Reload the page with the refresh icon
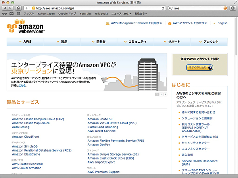This screenshot has width=238, height=178. [163, 8]
